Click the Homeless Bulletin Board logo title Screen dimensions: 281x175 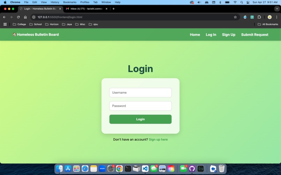pos(36,34)
